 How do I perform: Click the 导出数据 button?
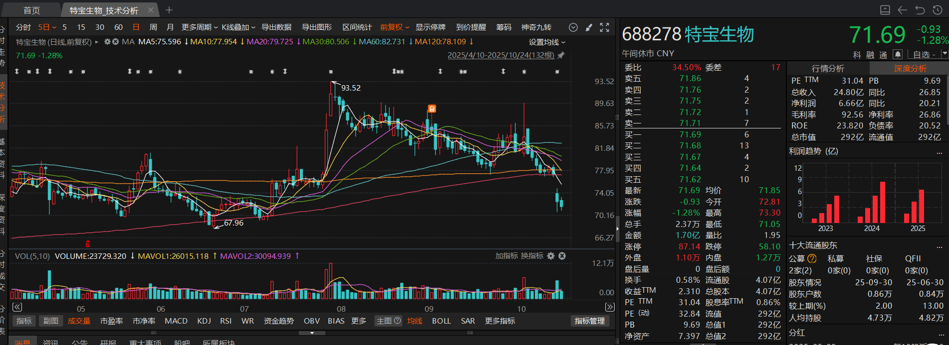tap(276, 27)
